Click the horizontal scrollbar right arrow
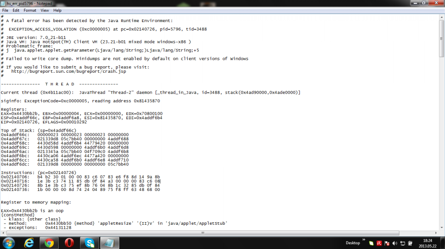The height and width of the screenshot is (249, 445). (436, 233)
